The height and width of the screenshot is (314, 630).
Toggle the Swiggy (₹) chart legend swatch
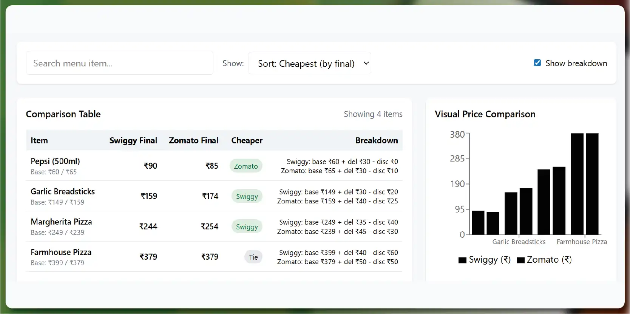[x=462, y=260]
